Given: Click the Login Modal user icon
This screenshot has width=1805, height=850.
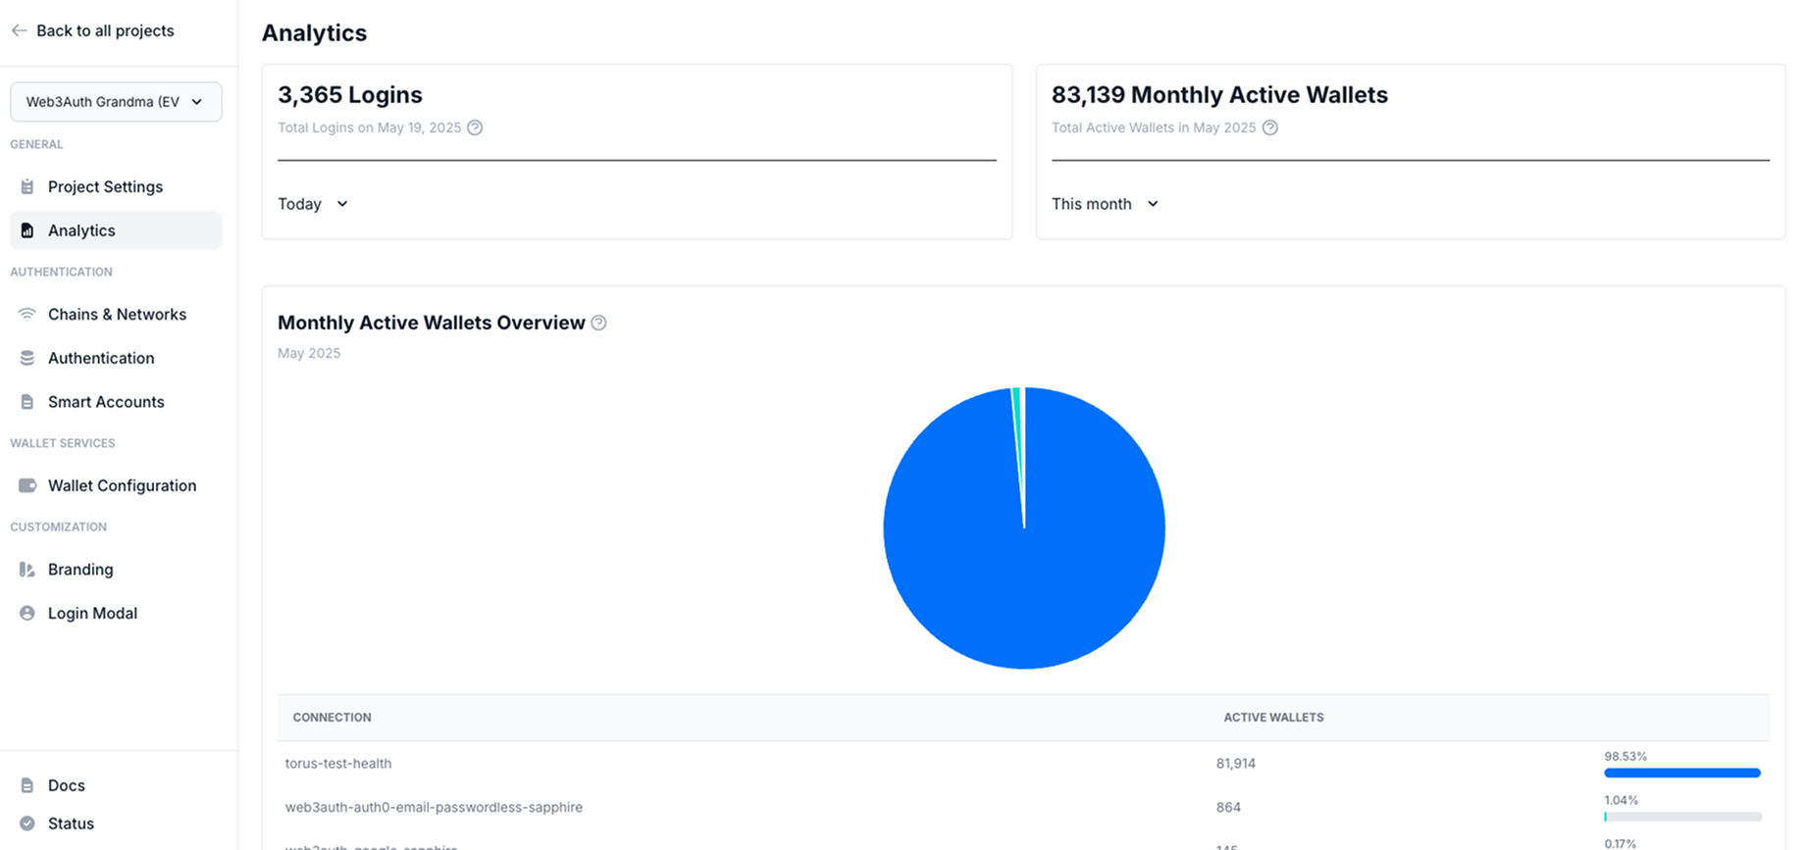Looking at the screenshot, I should click(27, 614).
